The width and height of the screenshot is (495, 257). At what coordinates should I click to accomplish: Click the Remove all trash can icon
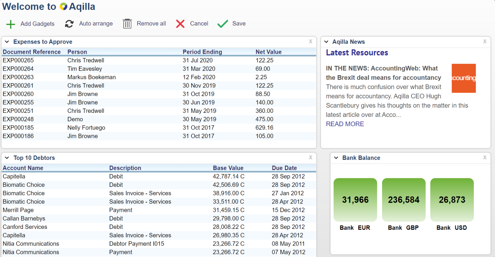tap(127, 24)
